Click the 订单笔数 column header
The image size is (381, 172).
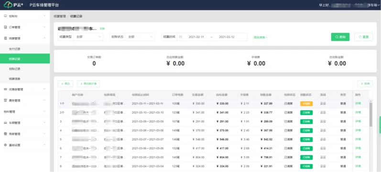[x=177, y=95]
